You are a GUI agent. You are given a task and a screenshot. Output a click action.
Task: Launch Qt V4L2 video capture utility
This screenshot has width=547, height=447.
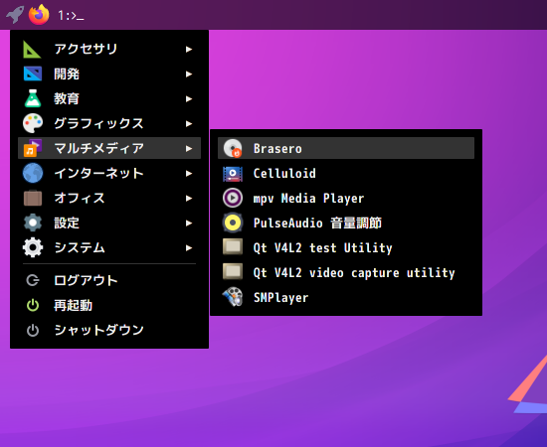coord(346,272)
